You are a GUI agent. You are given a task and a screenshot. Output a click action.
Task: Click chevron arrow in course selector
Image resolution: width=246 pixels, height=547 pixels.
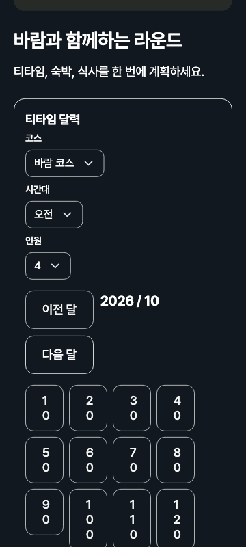point(89,163)
